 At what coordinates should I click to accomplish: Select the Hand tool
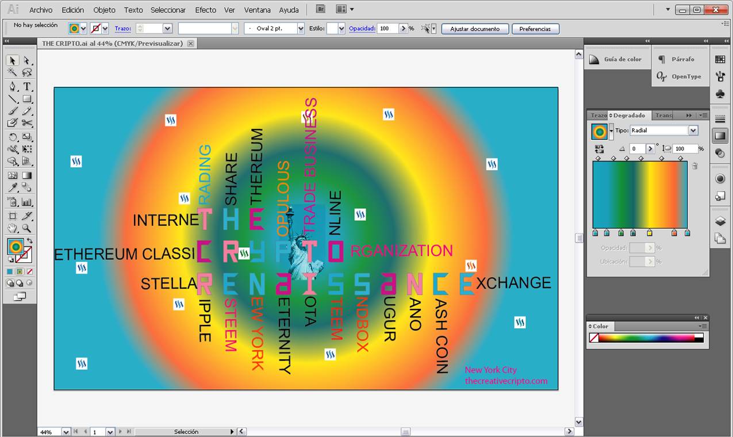point(12,228)
